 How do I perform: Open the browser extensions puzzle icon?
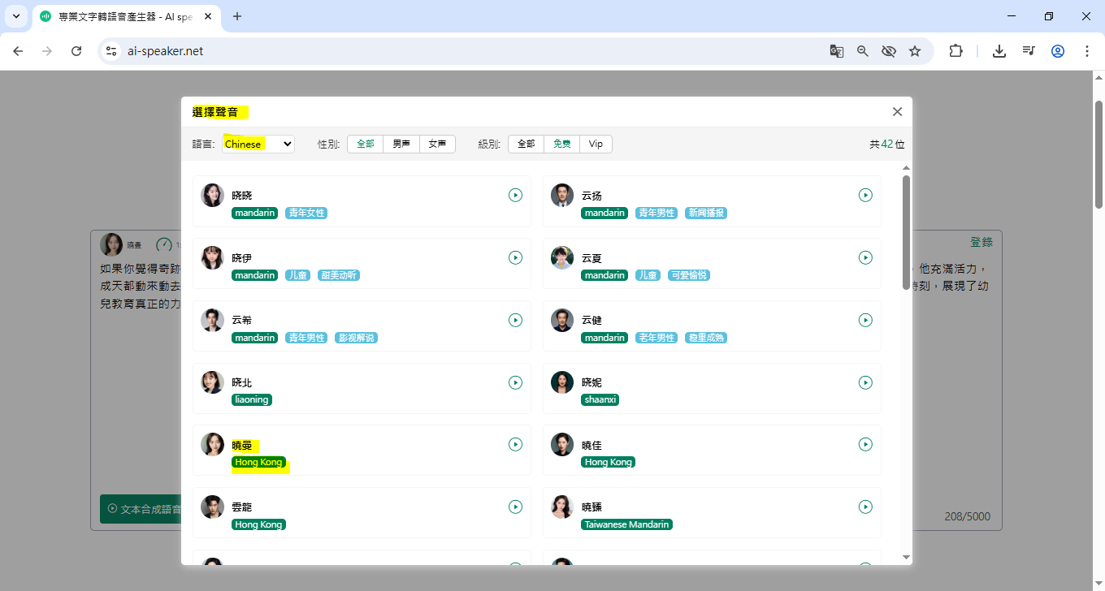(955, 51)
